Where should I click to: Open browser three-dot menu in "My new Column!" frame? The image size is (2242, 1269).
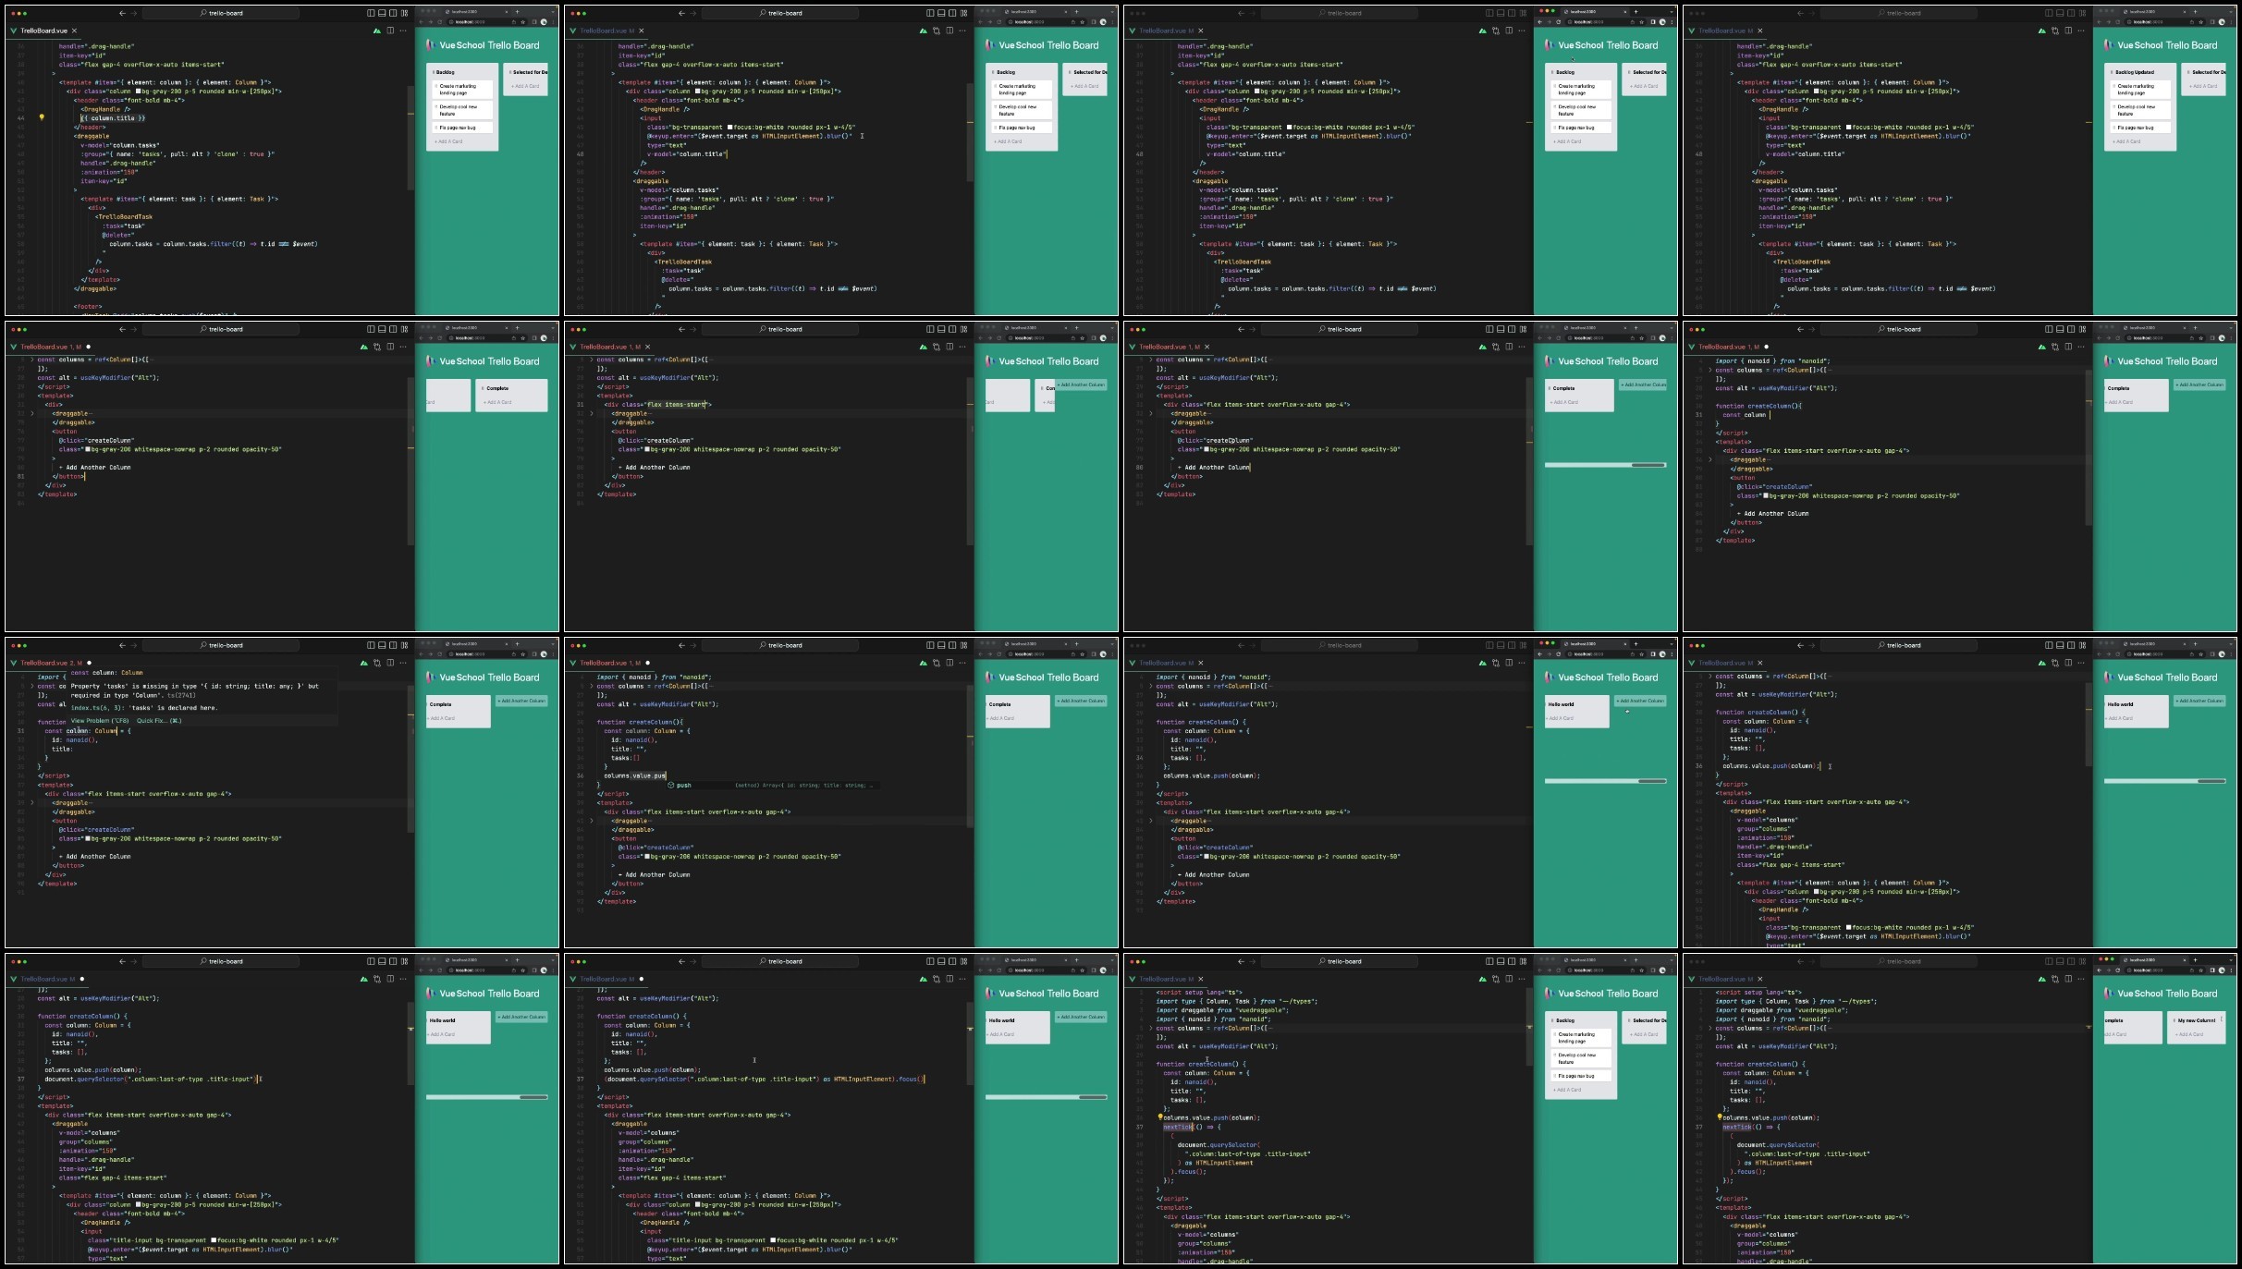coord(2231,970)
